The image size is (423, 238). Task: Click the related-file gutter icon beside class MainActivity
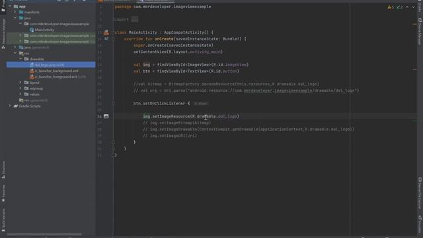[106, 32]
